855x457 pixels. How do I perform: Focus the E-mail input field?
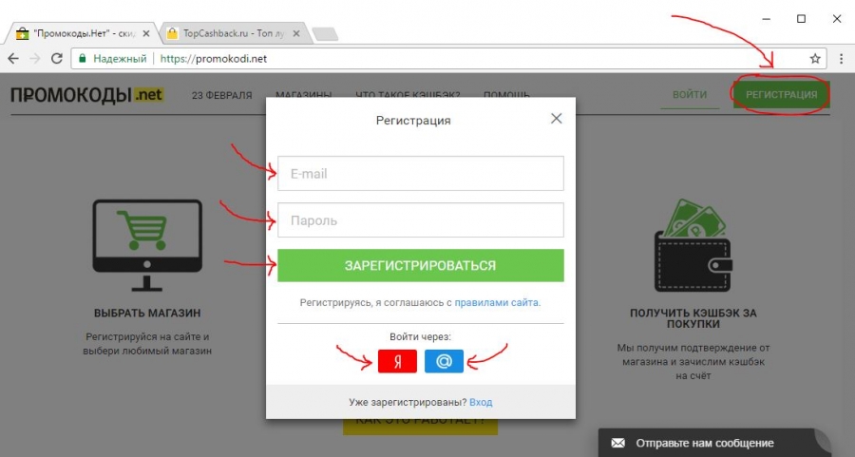click(421, 174)
